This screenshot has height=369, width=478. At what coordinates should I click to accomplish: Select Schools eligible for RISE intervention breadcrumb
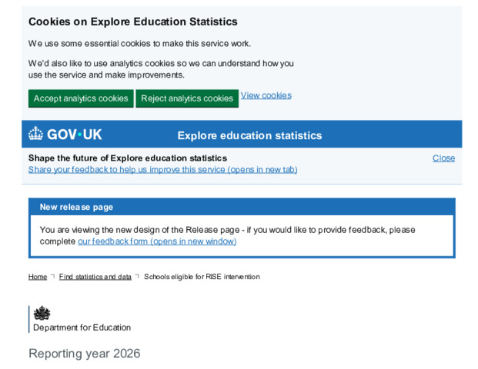(x=202, y=277)
